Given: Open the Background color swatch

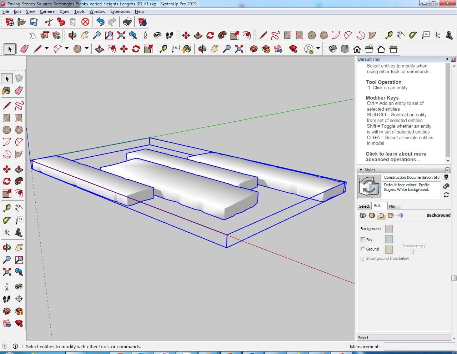Looking at the screenshot, I should (x=389, y=229).
